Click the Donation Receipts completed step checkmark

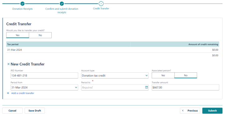click(x=22, y=4)
